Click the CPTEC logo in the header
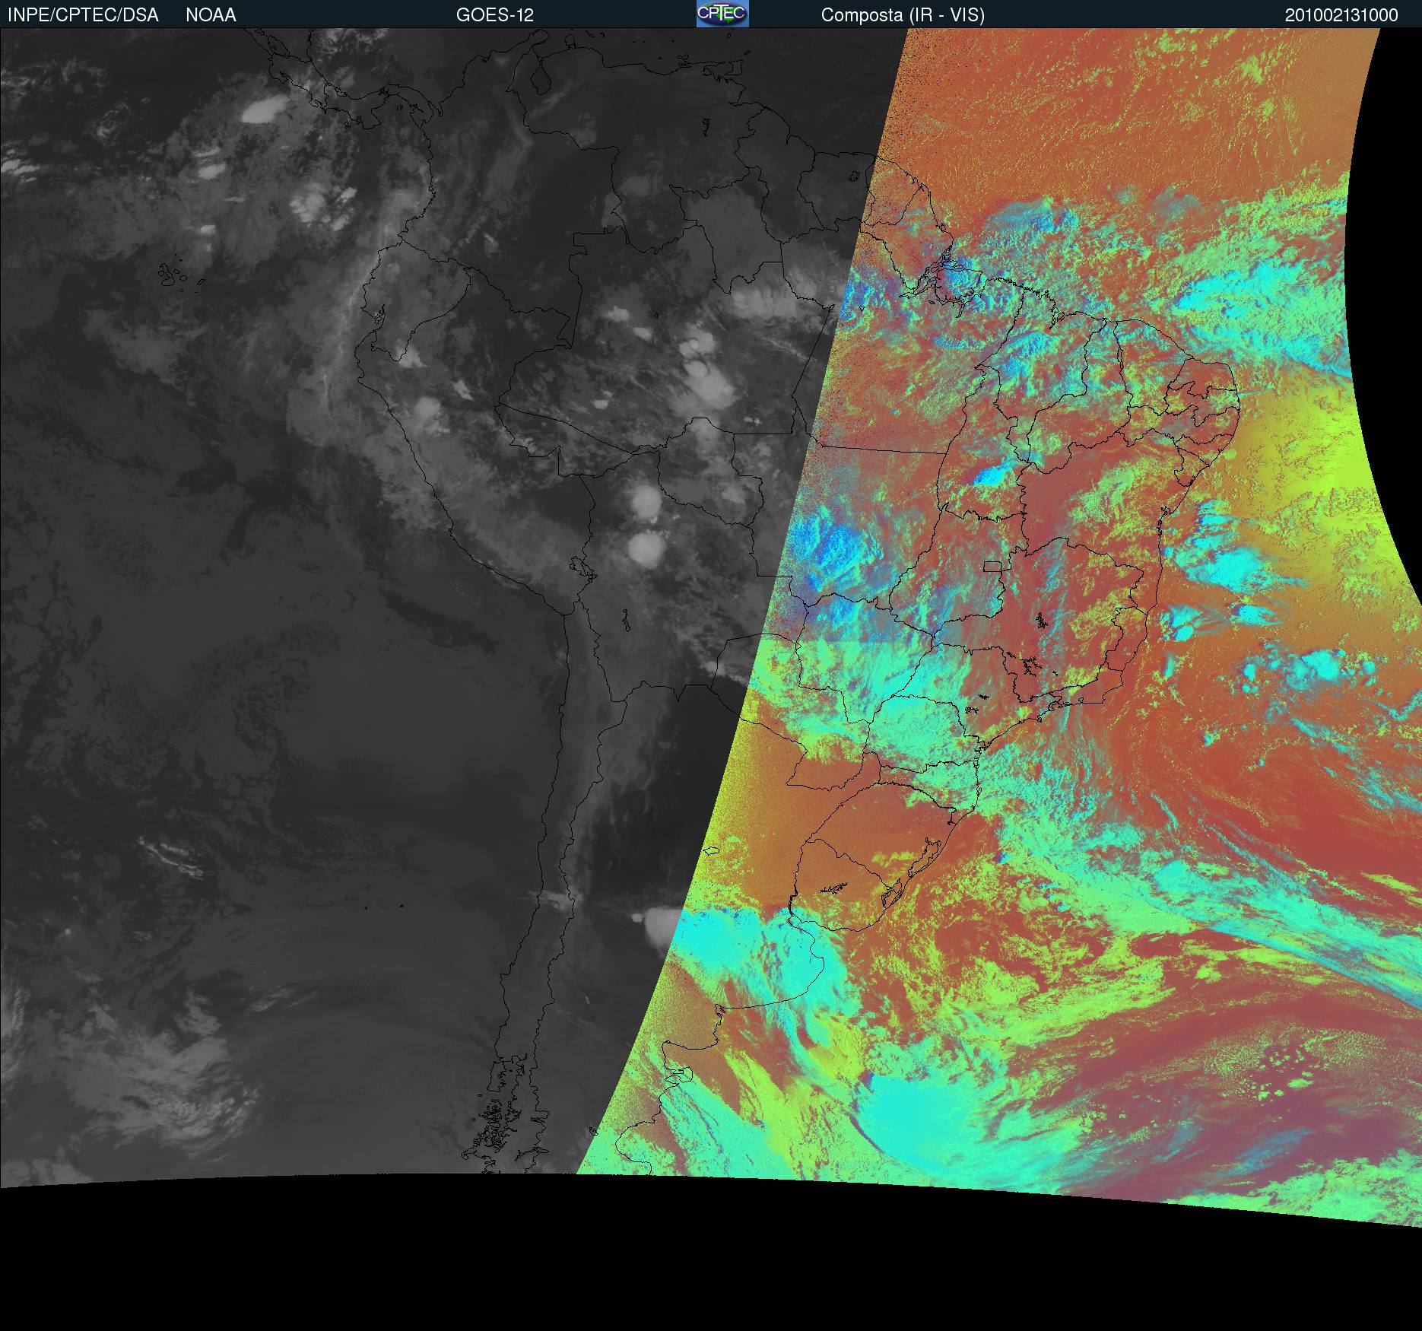This screenshot has height=1331, width=1422. click(722, 14)
